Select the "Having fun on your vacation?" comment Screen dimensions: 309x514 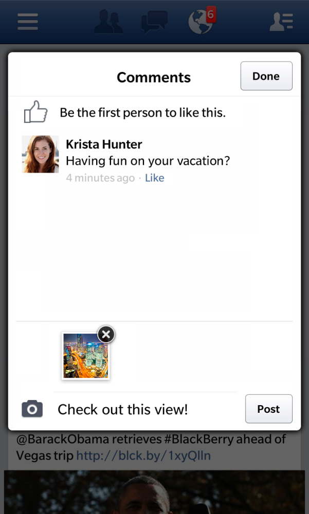tap(148, 161)
